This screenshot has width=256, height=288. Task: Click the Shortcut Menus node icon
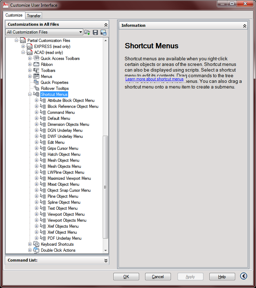(36, 94)
